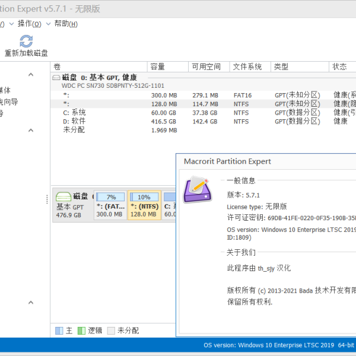Click the 版权所有 copyright line
This screenshot has height=356, width=356.
[291, 290]
